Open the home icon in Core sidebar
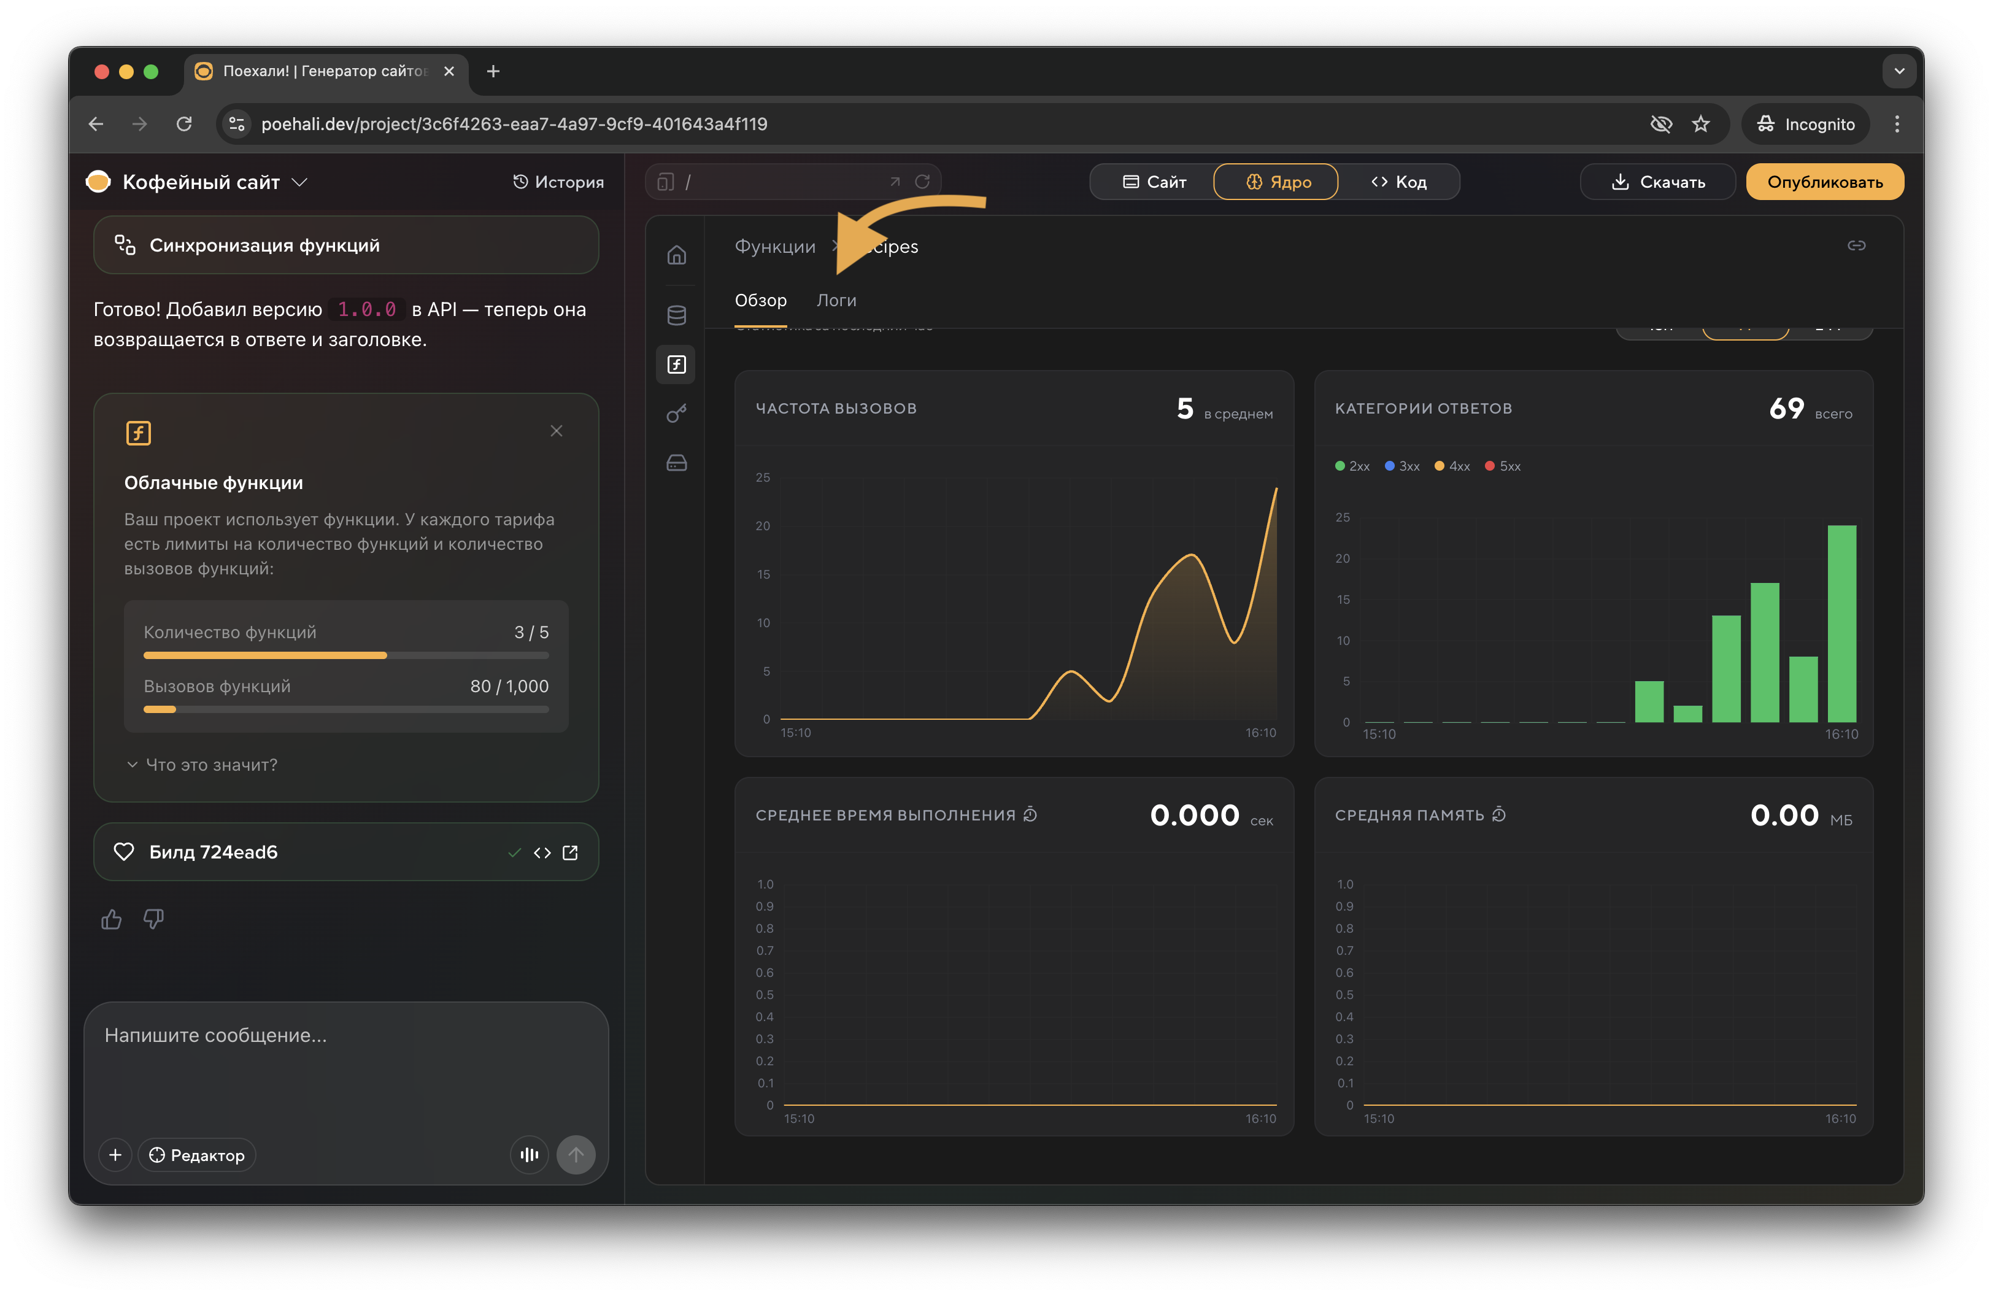The width and height of the screenshot is (1993, 1296). pyautogui.click(x=677, y=255)
